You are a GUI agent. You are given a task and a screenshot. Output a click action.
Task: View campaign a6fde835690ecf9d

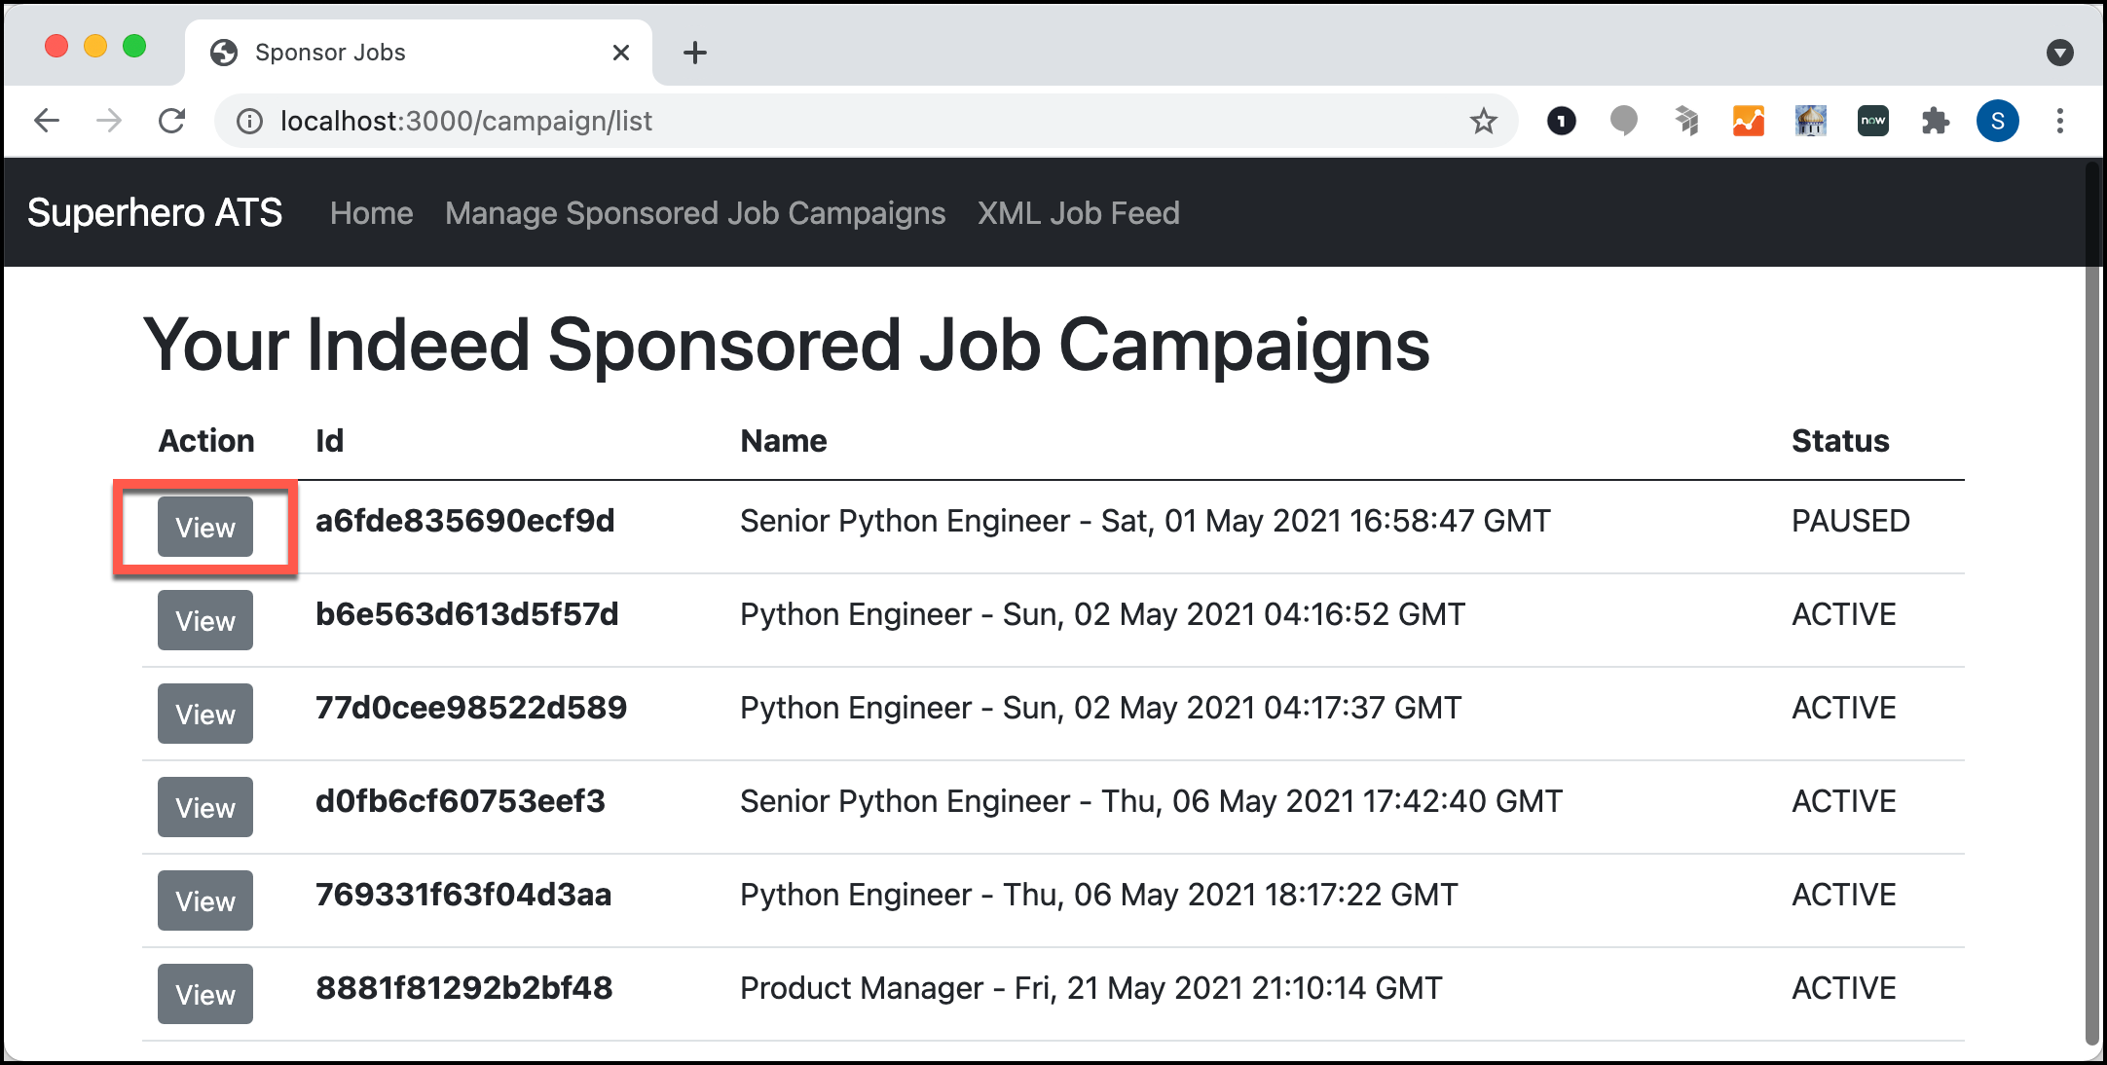pos(205,527)
